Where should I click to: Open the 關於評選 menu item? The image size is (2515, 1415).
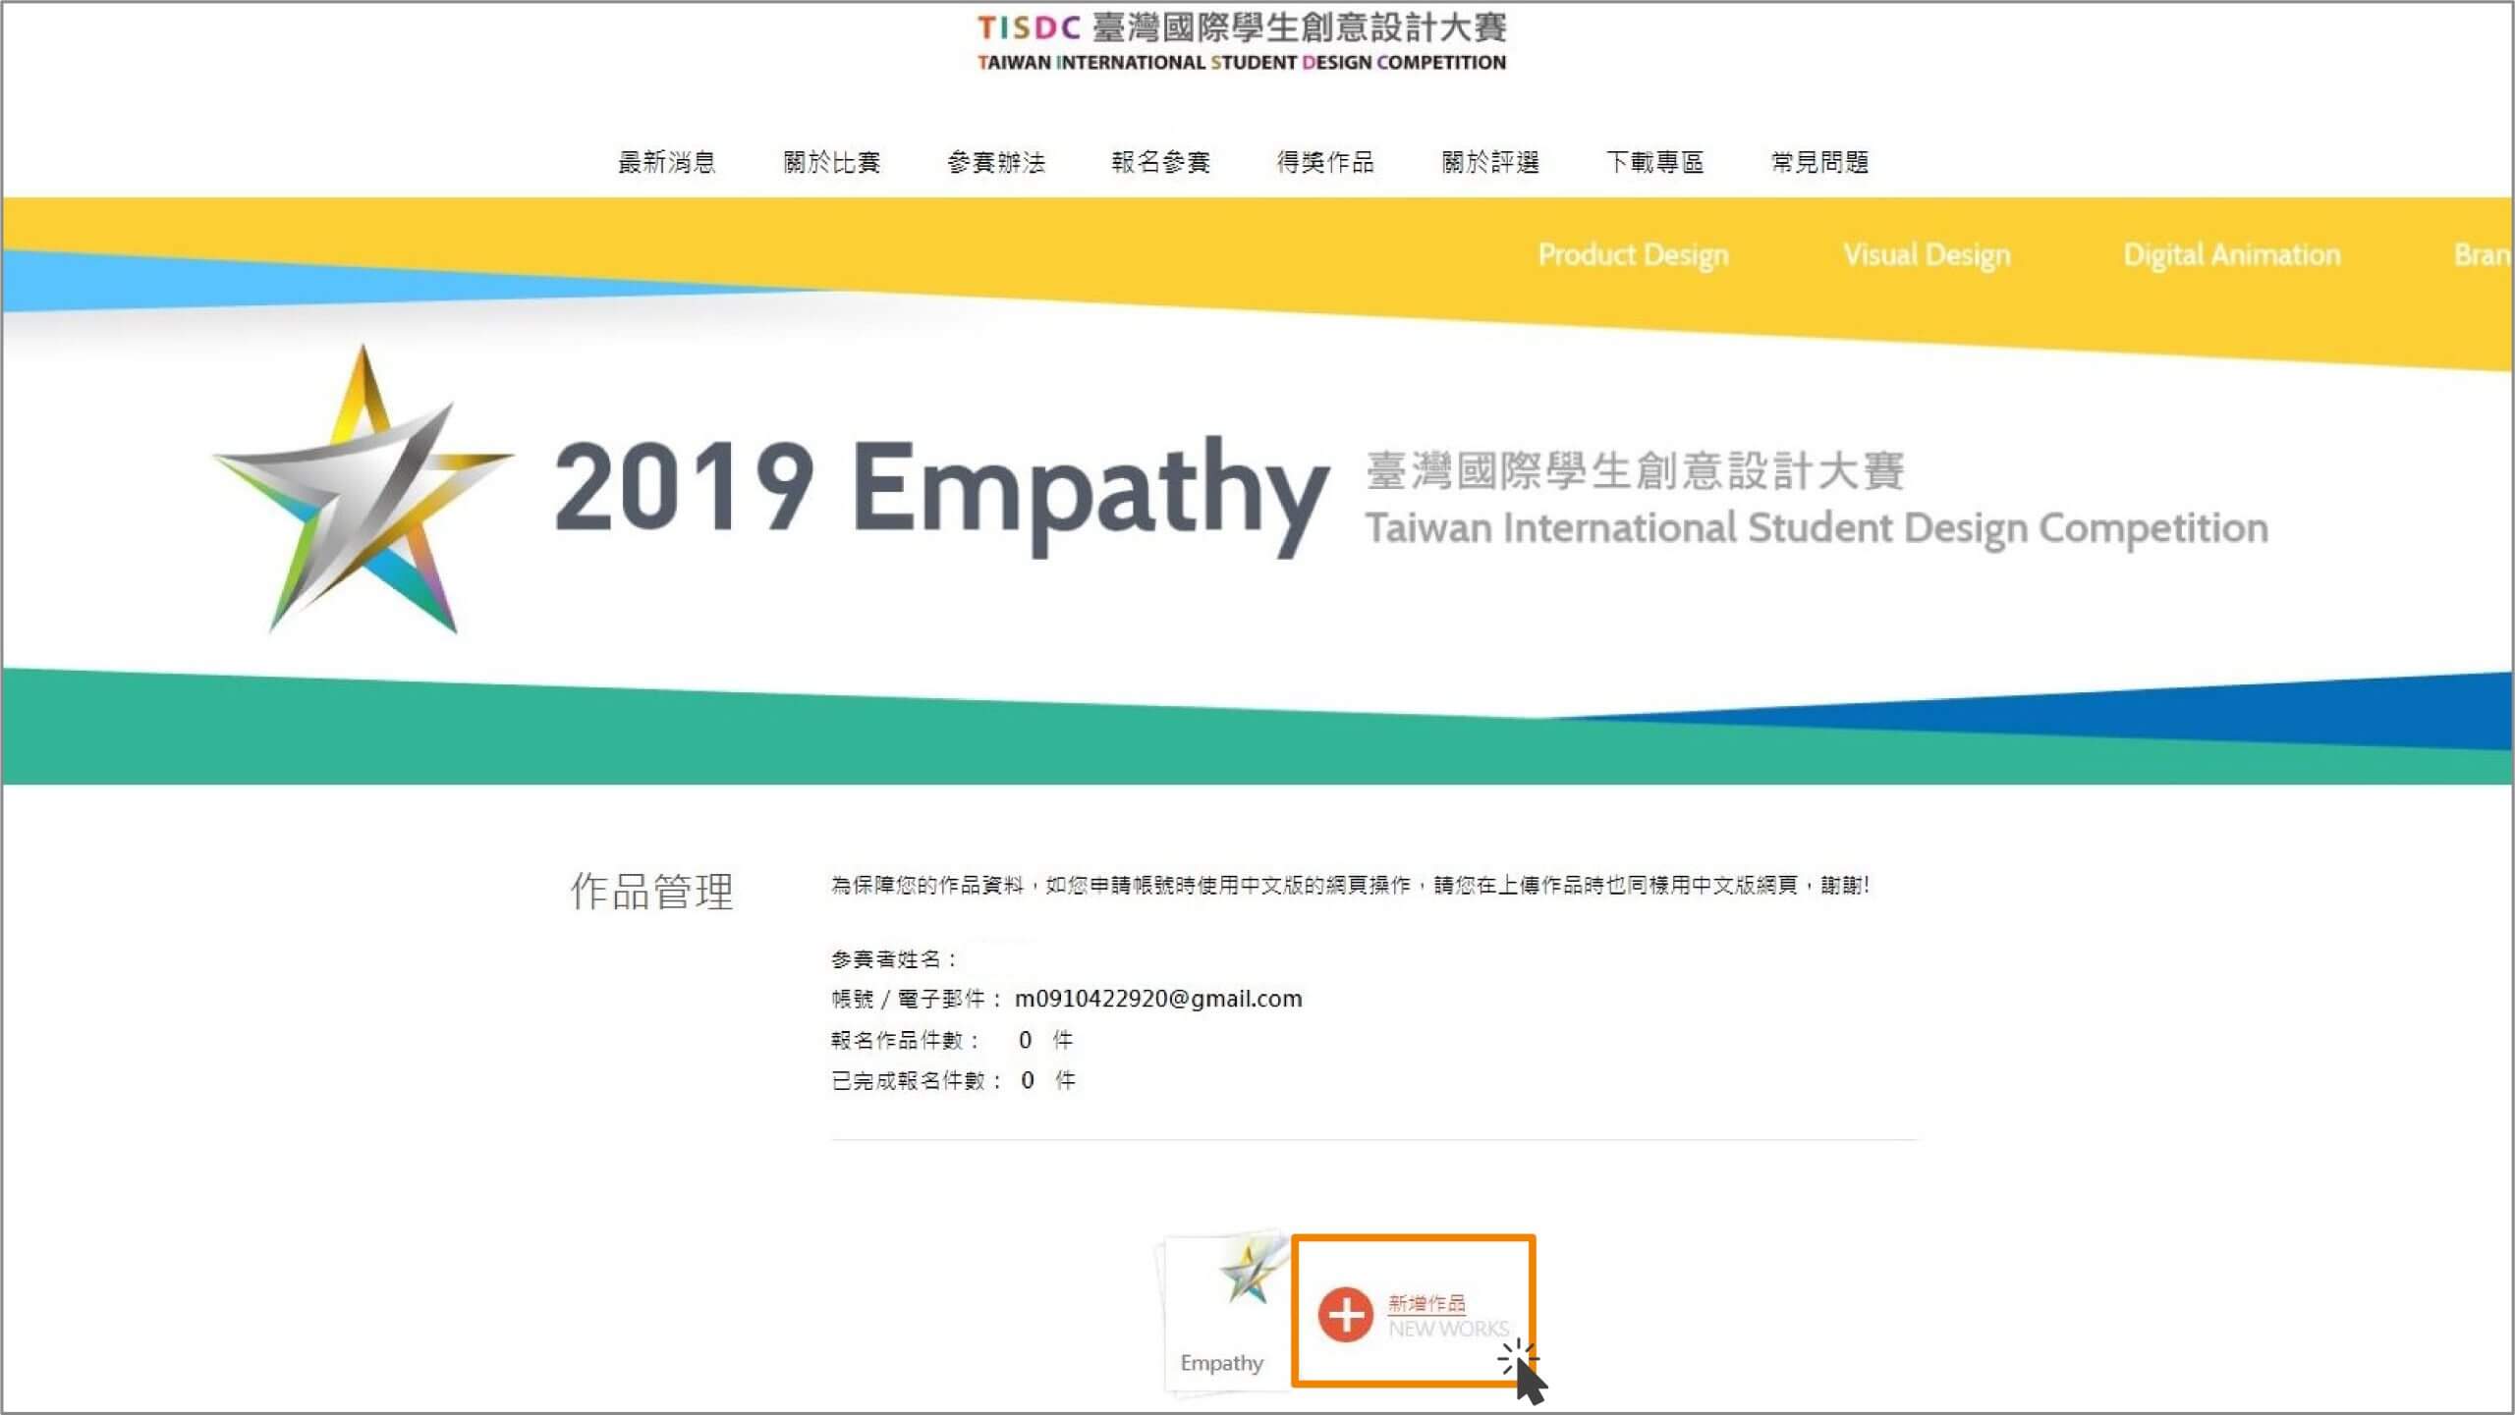coord(1490,162)
